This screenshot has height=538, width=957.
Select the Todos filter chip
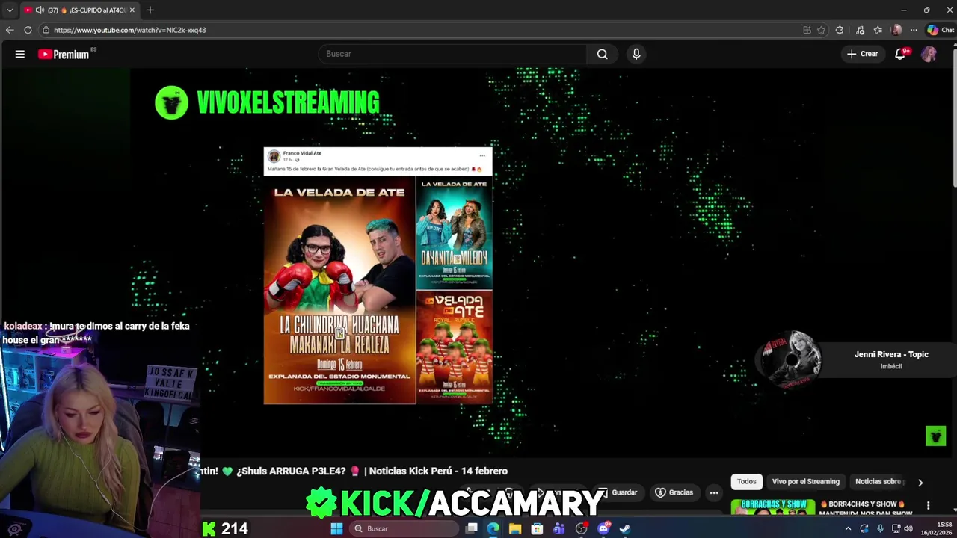coord(747,482)
